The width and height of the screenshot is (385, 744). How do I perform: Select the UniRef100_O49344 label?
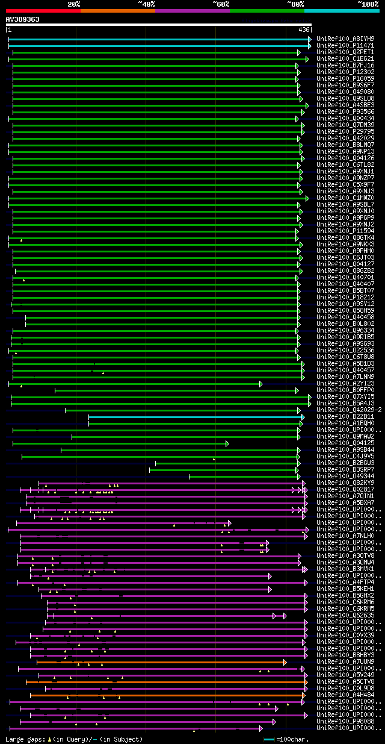[346, 476]
